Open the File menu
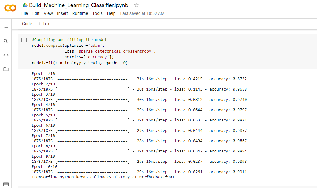The image size is (317, 188). click(25, 13)
